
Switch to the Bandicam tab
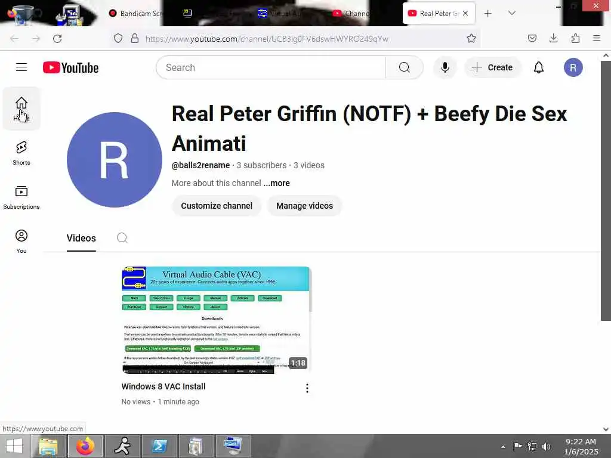[x=135, y=13]
